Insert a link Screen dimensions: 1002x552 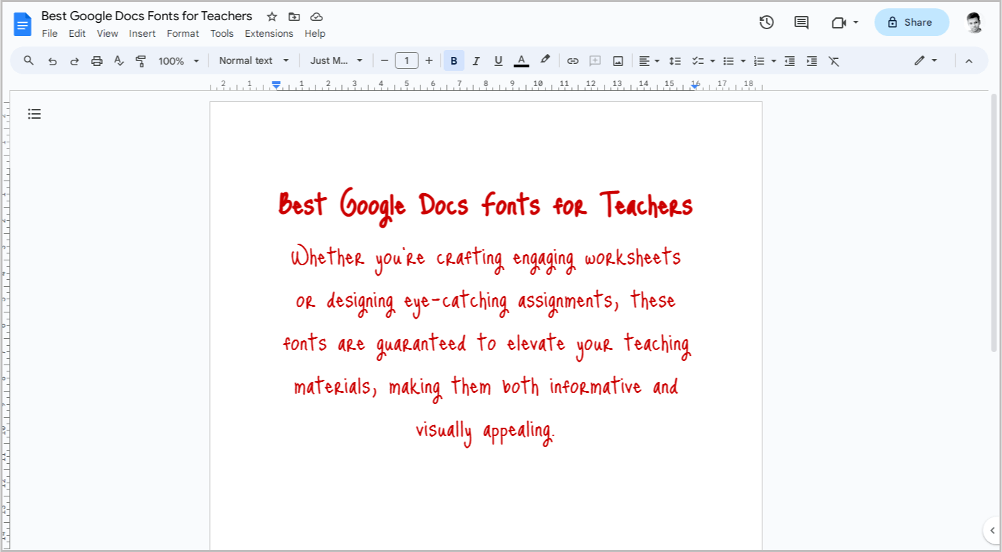[x=573, y=61]
